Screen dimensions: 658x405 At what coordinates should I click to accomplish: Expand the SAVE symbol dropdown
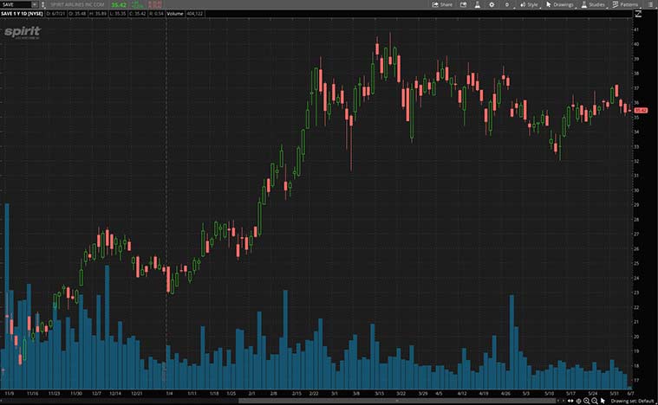(34, 4)
